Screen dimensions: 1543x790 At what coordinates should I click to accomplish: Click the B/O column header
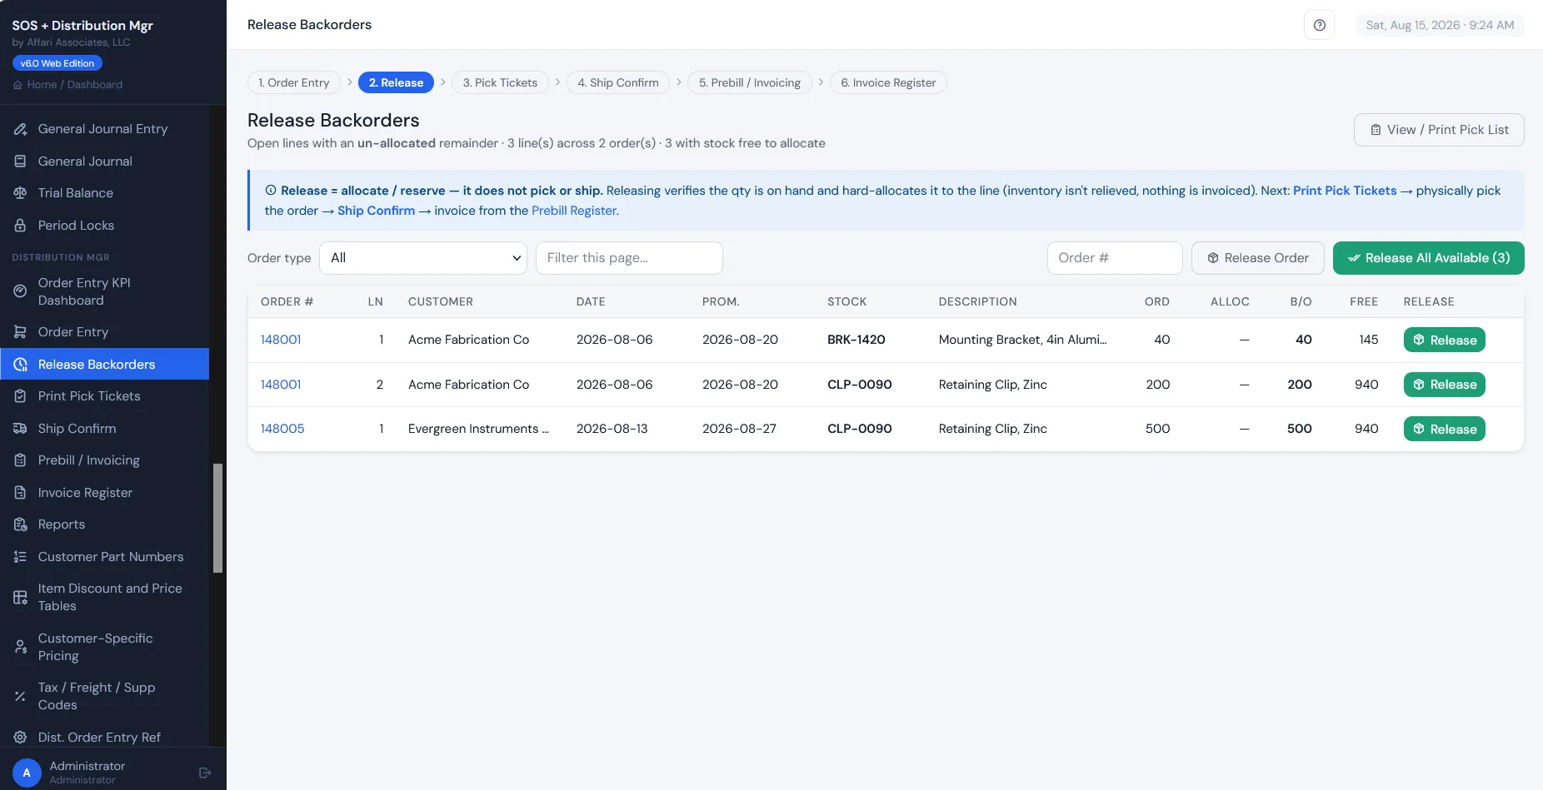[1301, 302]
